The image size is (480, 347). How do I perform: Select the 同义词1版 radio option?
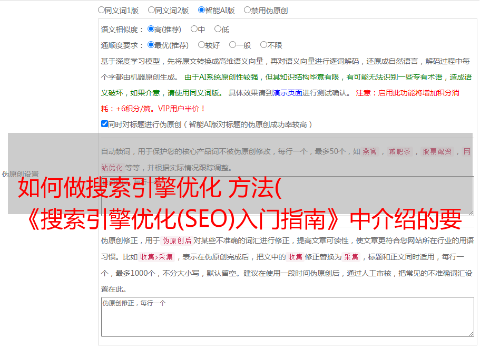coord(101,10)
